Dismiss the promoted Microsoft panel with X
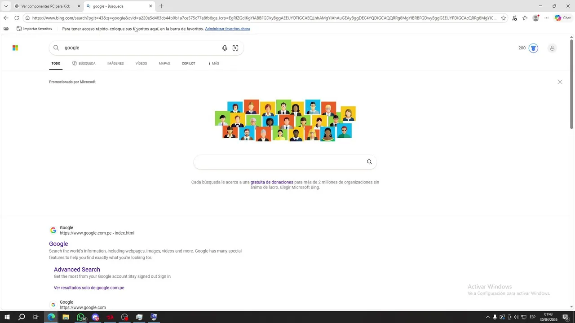Screen dimensions: 575x323 point(560,82)
